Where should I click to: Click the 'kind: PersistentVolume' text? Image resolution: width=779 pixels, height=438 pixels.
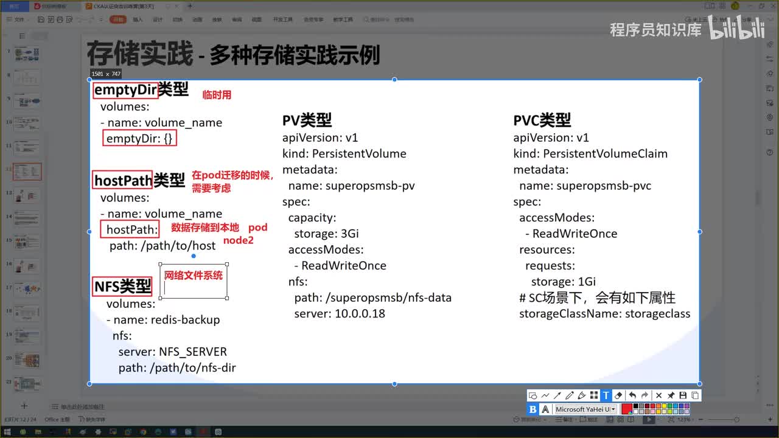coord(344,154)
